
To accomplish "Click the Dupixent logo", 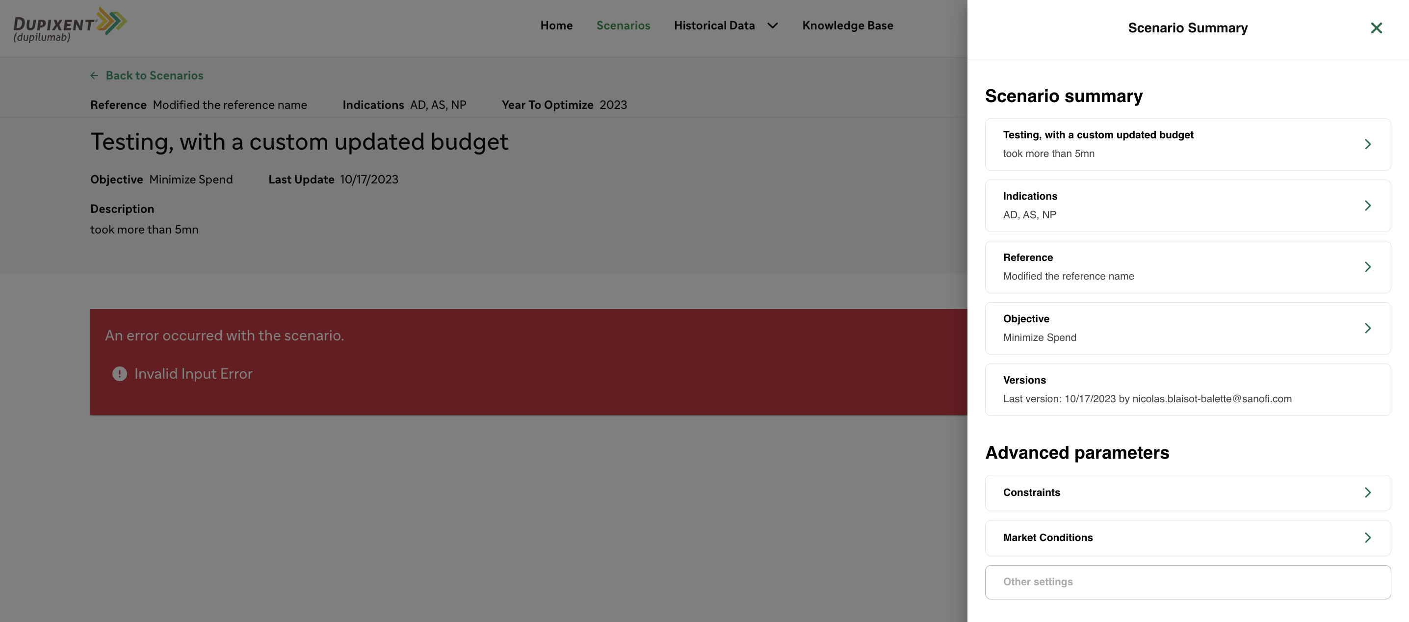I will [x=70, y=25].
